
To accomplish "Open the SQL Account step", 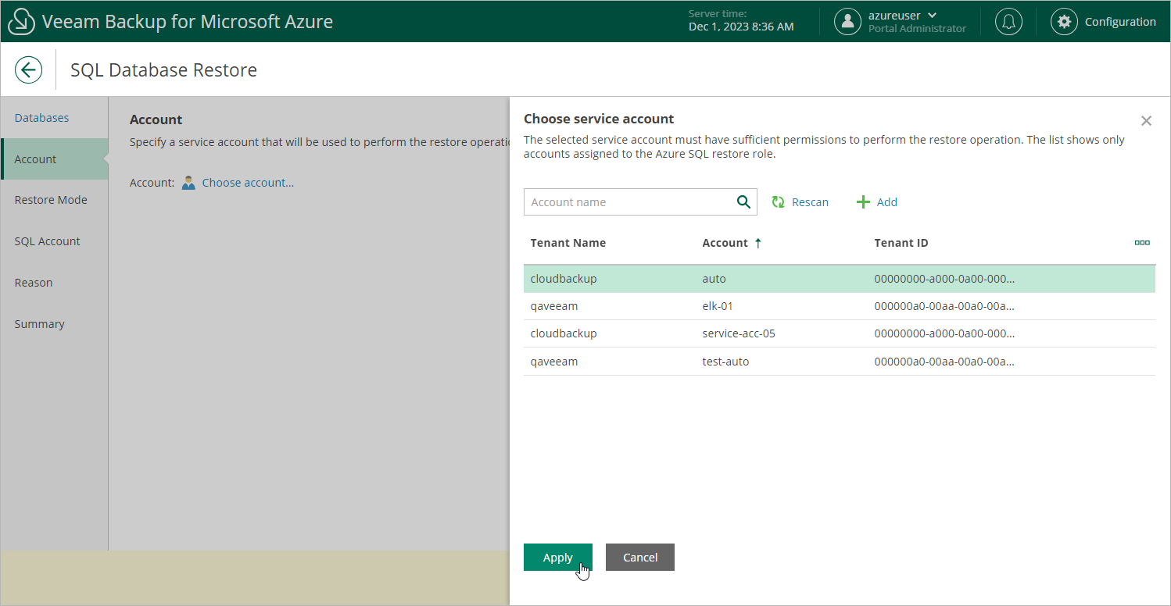I will click(47, 241).
